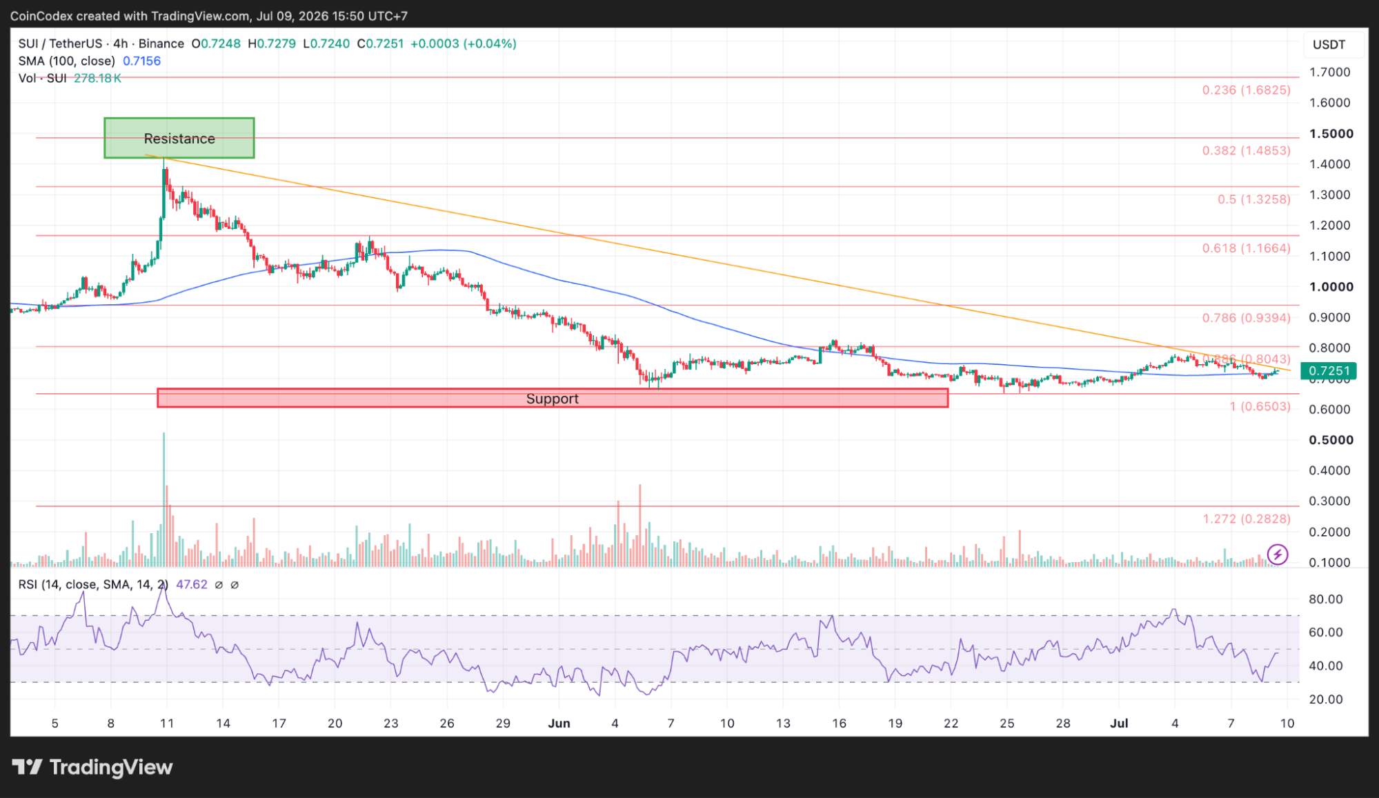Click the 40.00 RSI axis label
Image resolution: width=1379 pixels, height=798 pixels.
click(x=1326, y=666)
